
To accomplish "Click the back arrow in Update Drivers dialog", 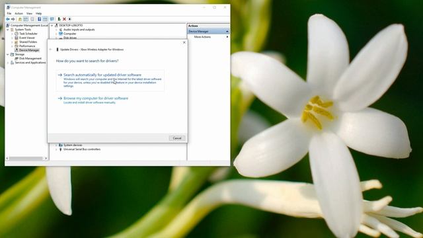I will click(50, 50).
